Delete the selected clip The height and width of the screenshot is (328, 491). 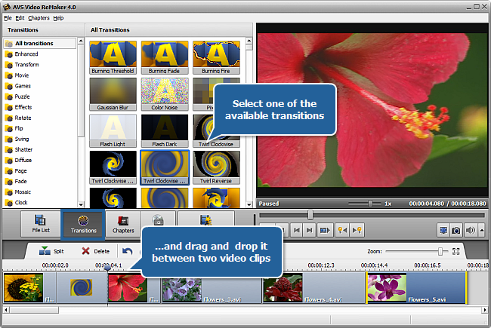point(95,251)
